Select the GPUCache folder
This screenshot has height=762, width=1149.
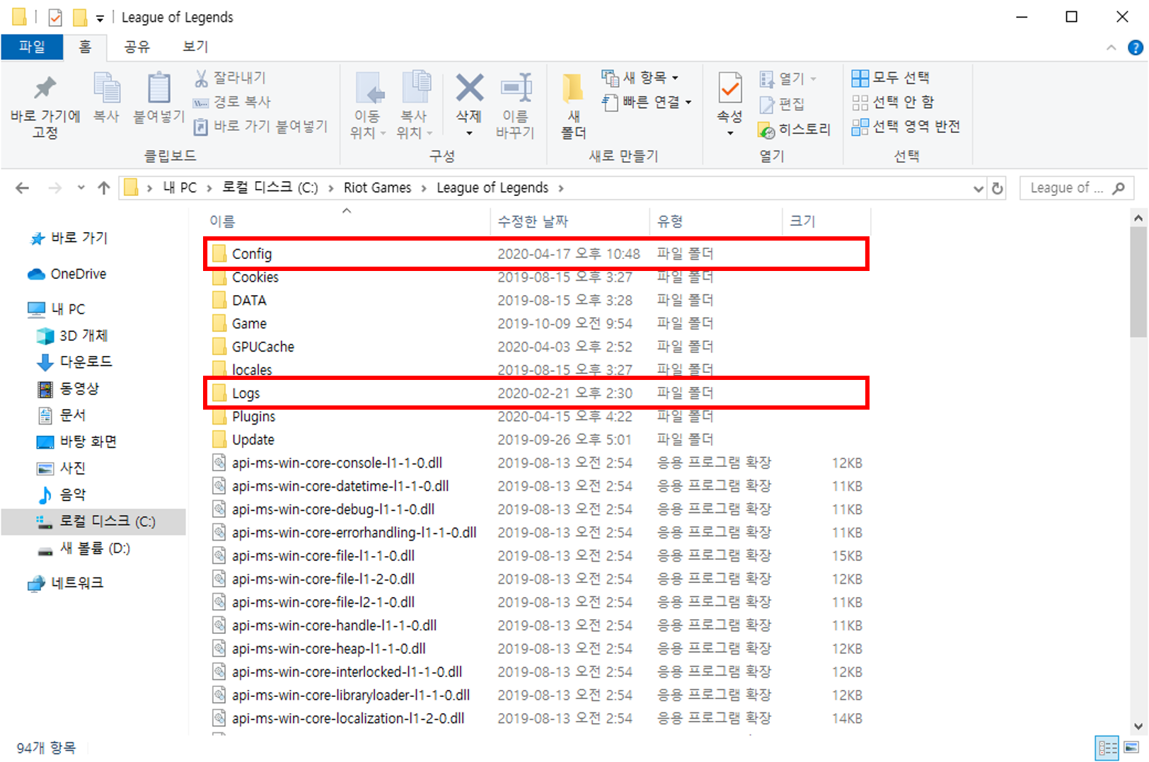point(536,347)
